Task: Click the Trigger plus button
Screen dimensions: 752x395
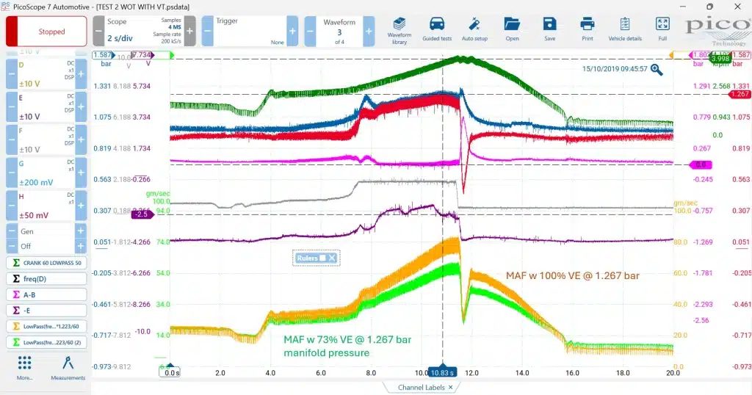Action: [x=292, y=31]
